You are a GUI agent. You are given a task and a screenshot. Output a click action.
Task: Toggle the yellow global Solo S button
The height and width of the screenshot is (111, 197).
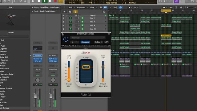(x=75, y=12)
